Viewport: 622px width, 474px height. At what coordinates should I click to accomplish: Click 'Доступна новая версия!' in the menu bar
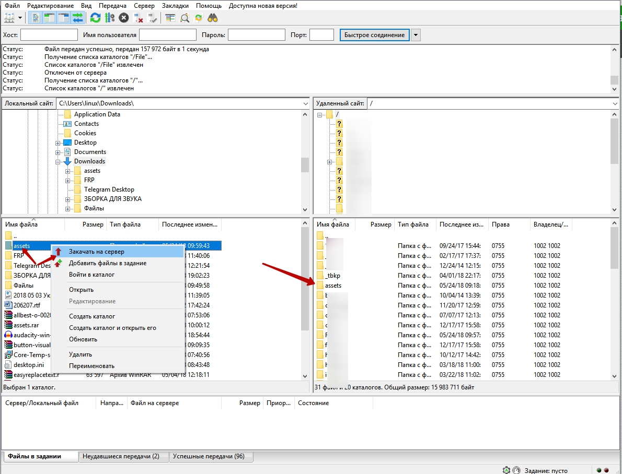(262, 5)
